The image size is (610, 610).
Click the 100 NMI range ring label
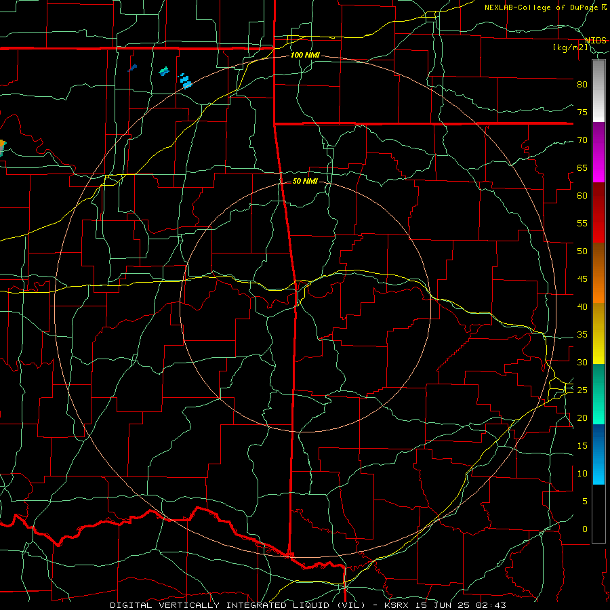click(305, 56)
